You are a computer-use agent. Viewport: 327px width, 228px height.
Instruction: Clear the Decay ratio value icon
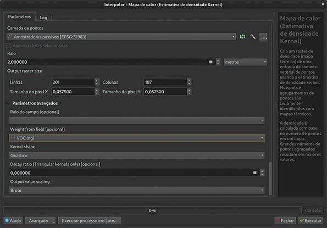click(254, 173)
